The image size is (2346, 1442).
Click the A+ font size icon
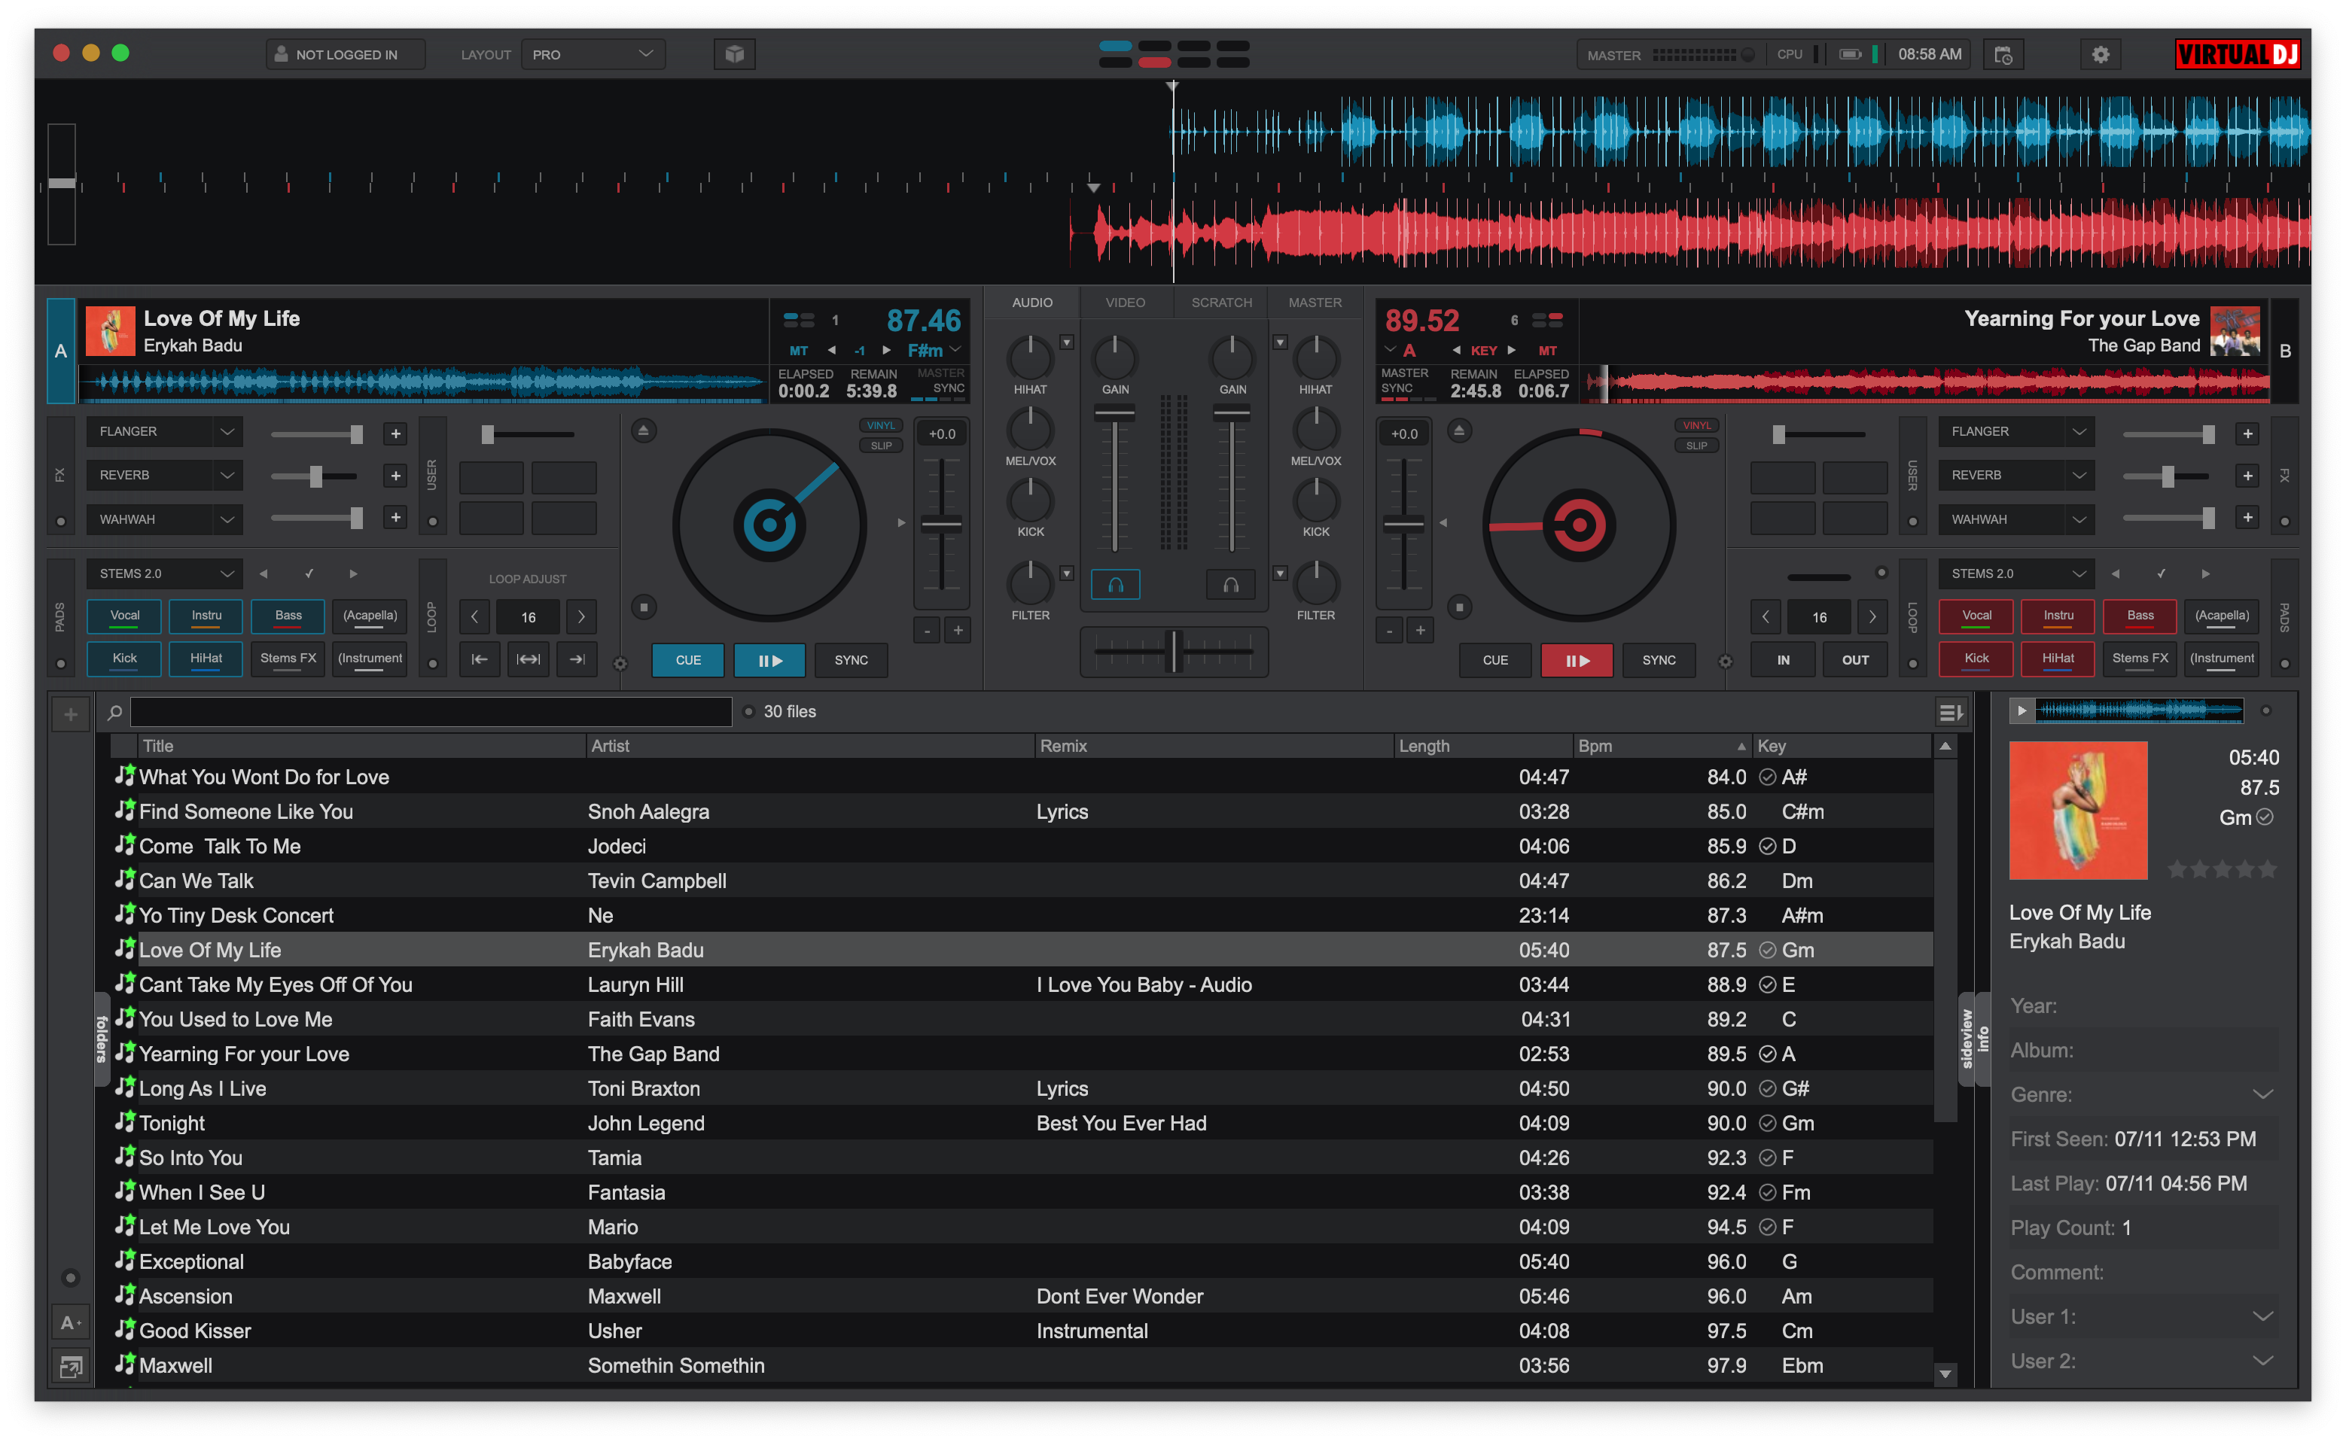(x=71, y=1323)
